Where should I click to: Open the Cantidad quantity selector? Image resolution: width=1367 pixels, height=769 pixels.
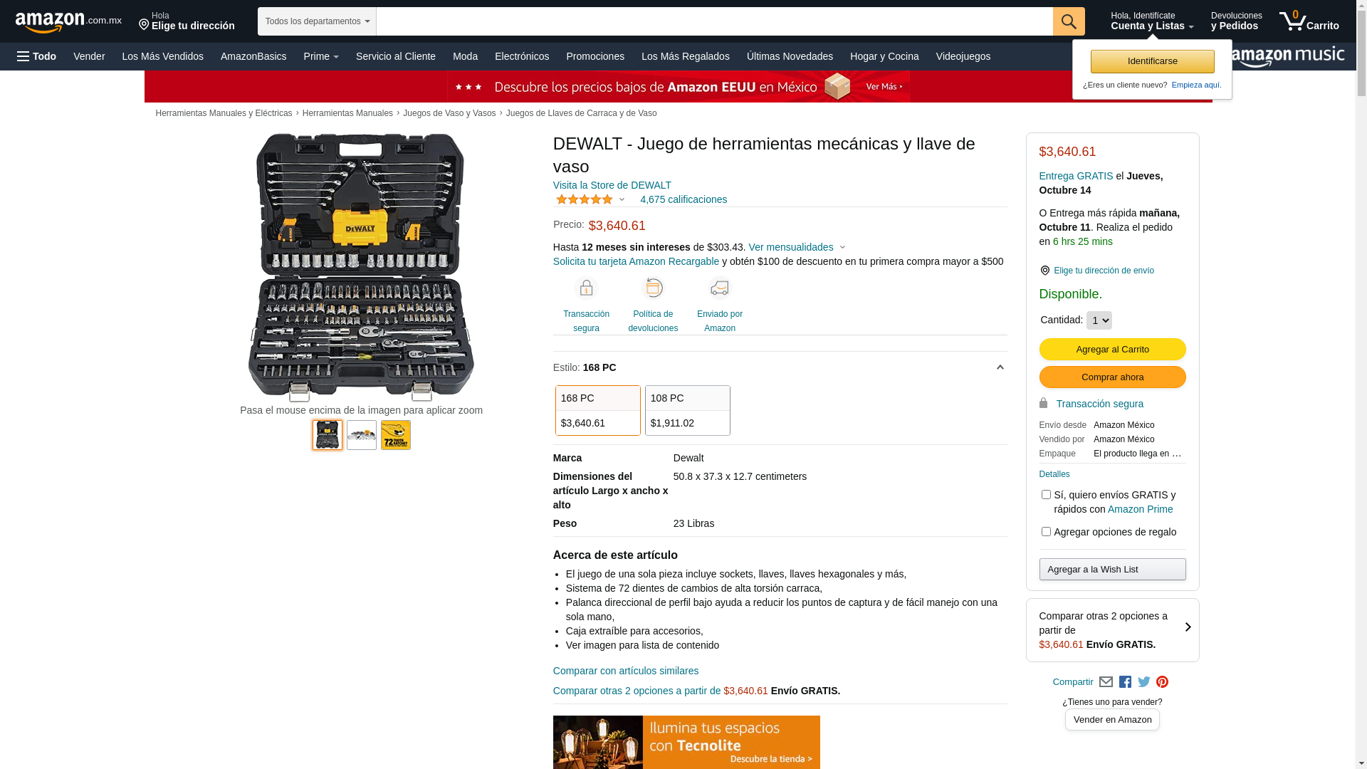tap(1099, 320)
